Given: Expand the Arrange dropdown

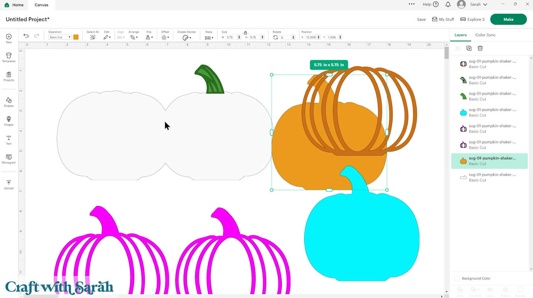Looking at the screenshot, I should tap(134, 37).
